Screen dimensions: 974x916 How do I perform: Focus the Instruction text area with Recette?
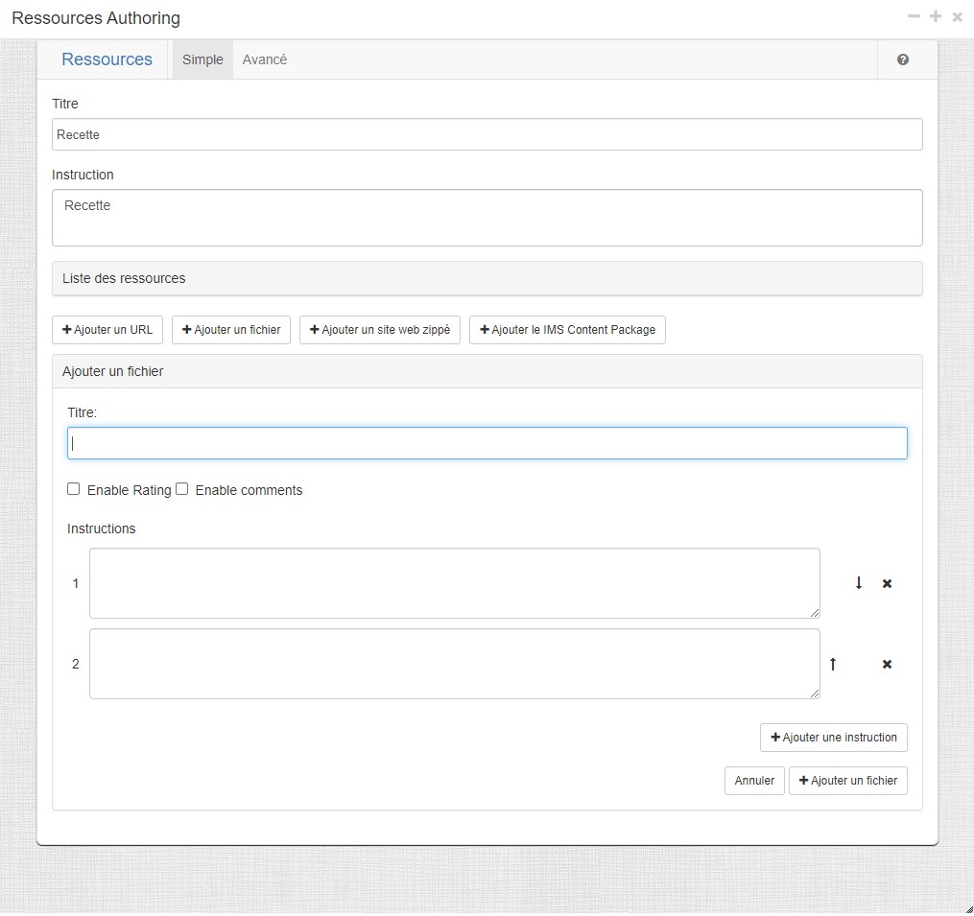pyautogui.click(x=487, y=218)
